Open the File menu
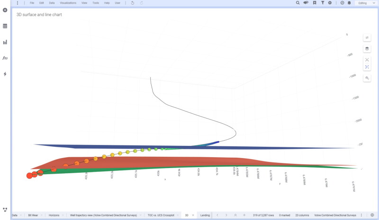Screen dimensions: 379x220 pos(32,3)
